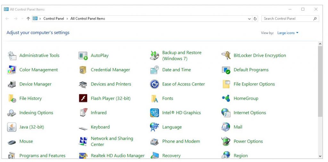Click the Devices and Printers icon
The width and height of the screenshot is (328, 162).
[x=83, y=84]
